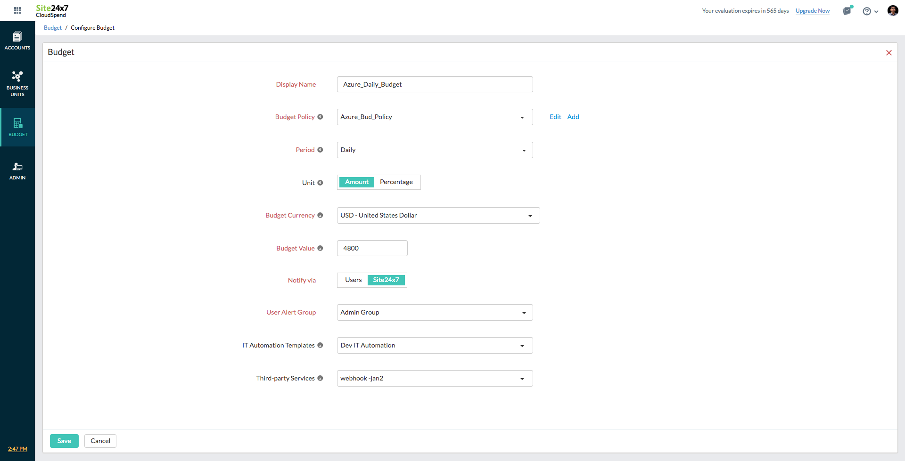
Task: Expand the Period dropdown
Action: pyautogui.click(x=434, y=150)
